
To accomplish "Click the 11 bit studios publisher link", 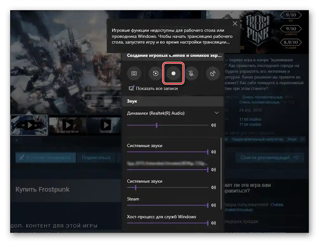I will [250, 125].
